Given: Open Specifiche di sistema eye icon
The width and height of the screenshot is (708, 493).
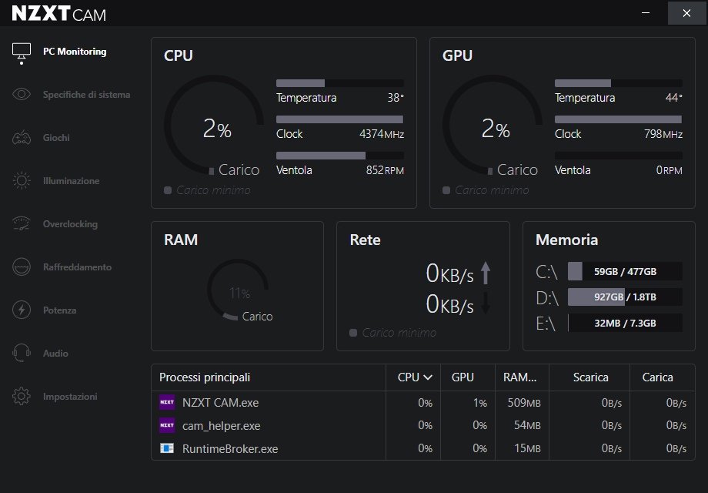Looking at the screenshot, I should pyautogui.click(x=22, y=95).
